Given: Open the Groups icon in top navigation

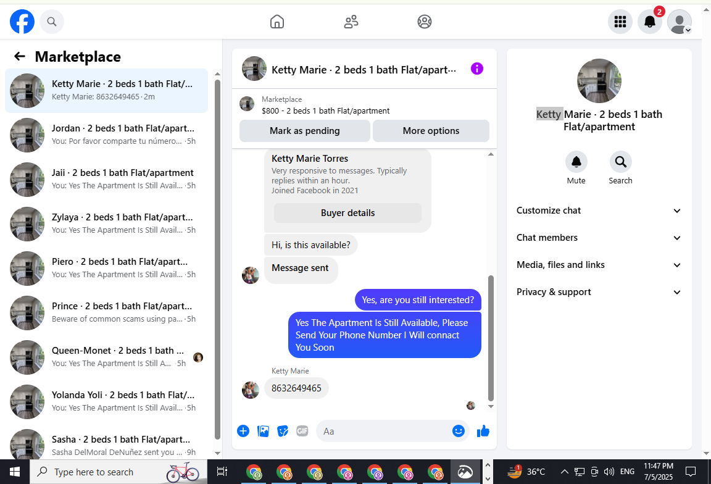Looking at the screenshot, I should pos(425,22).
